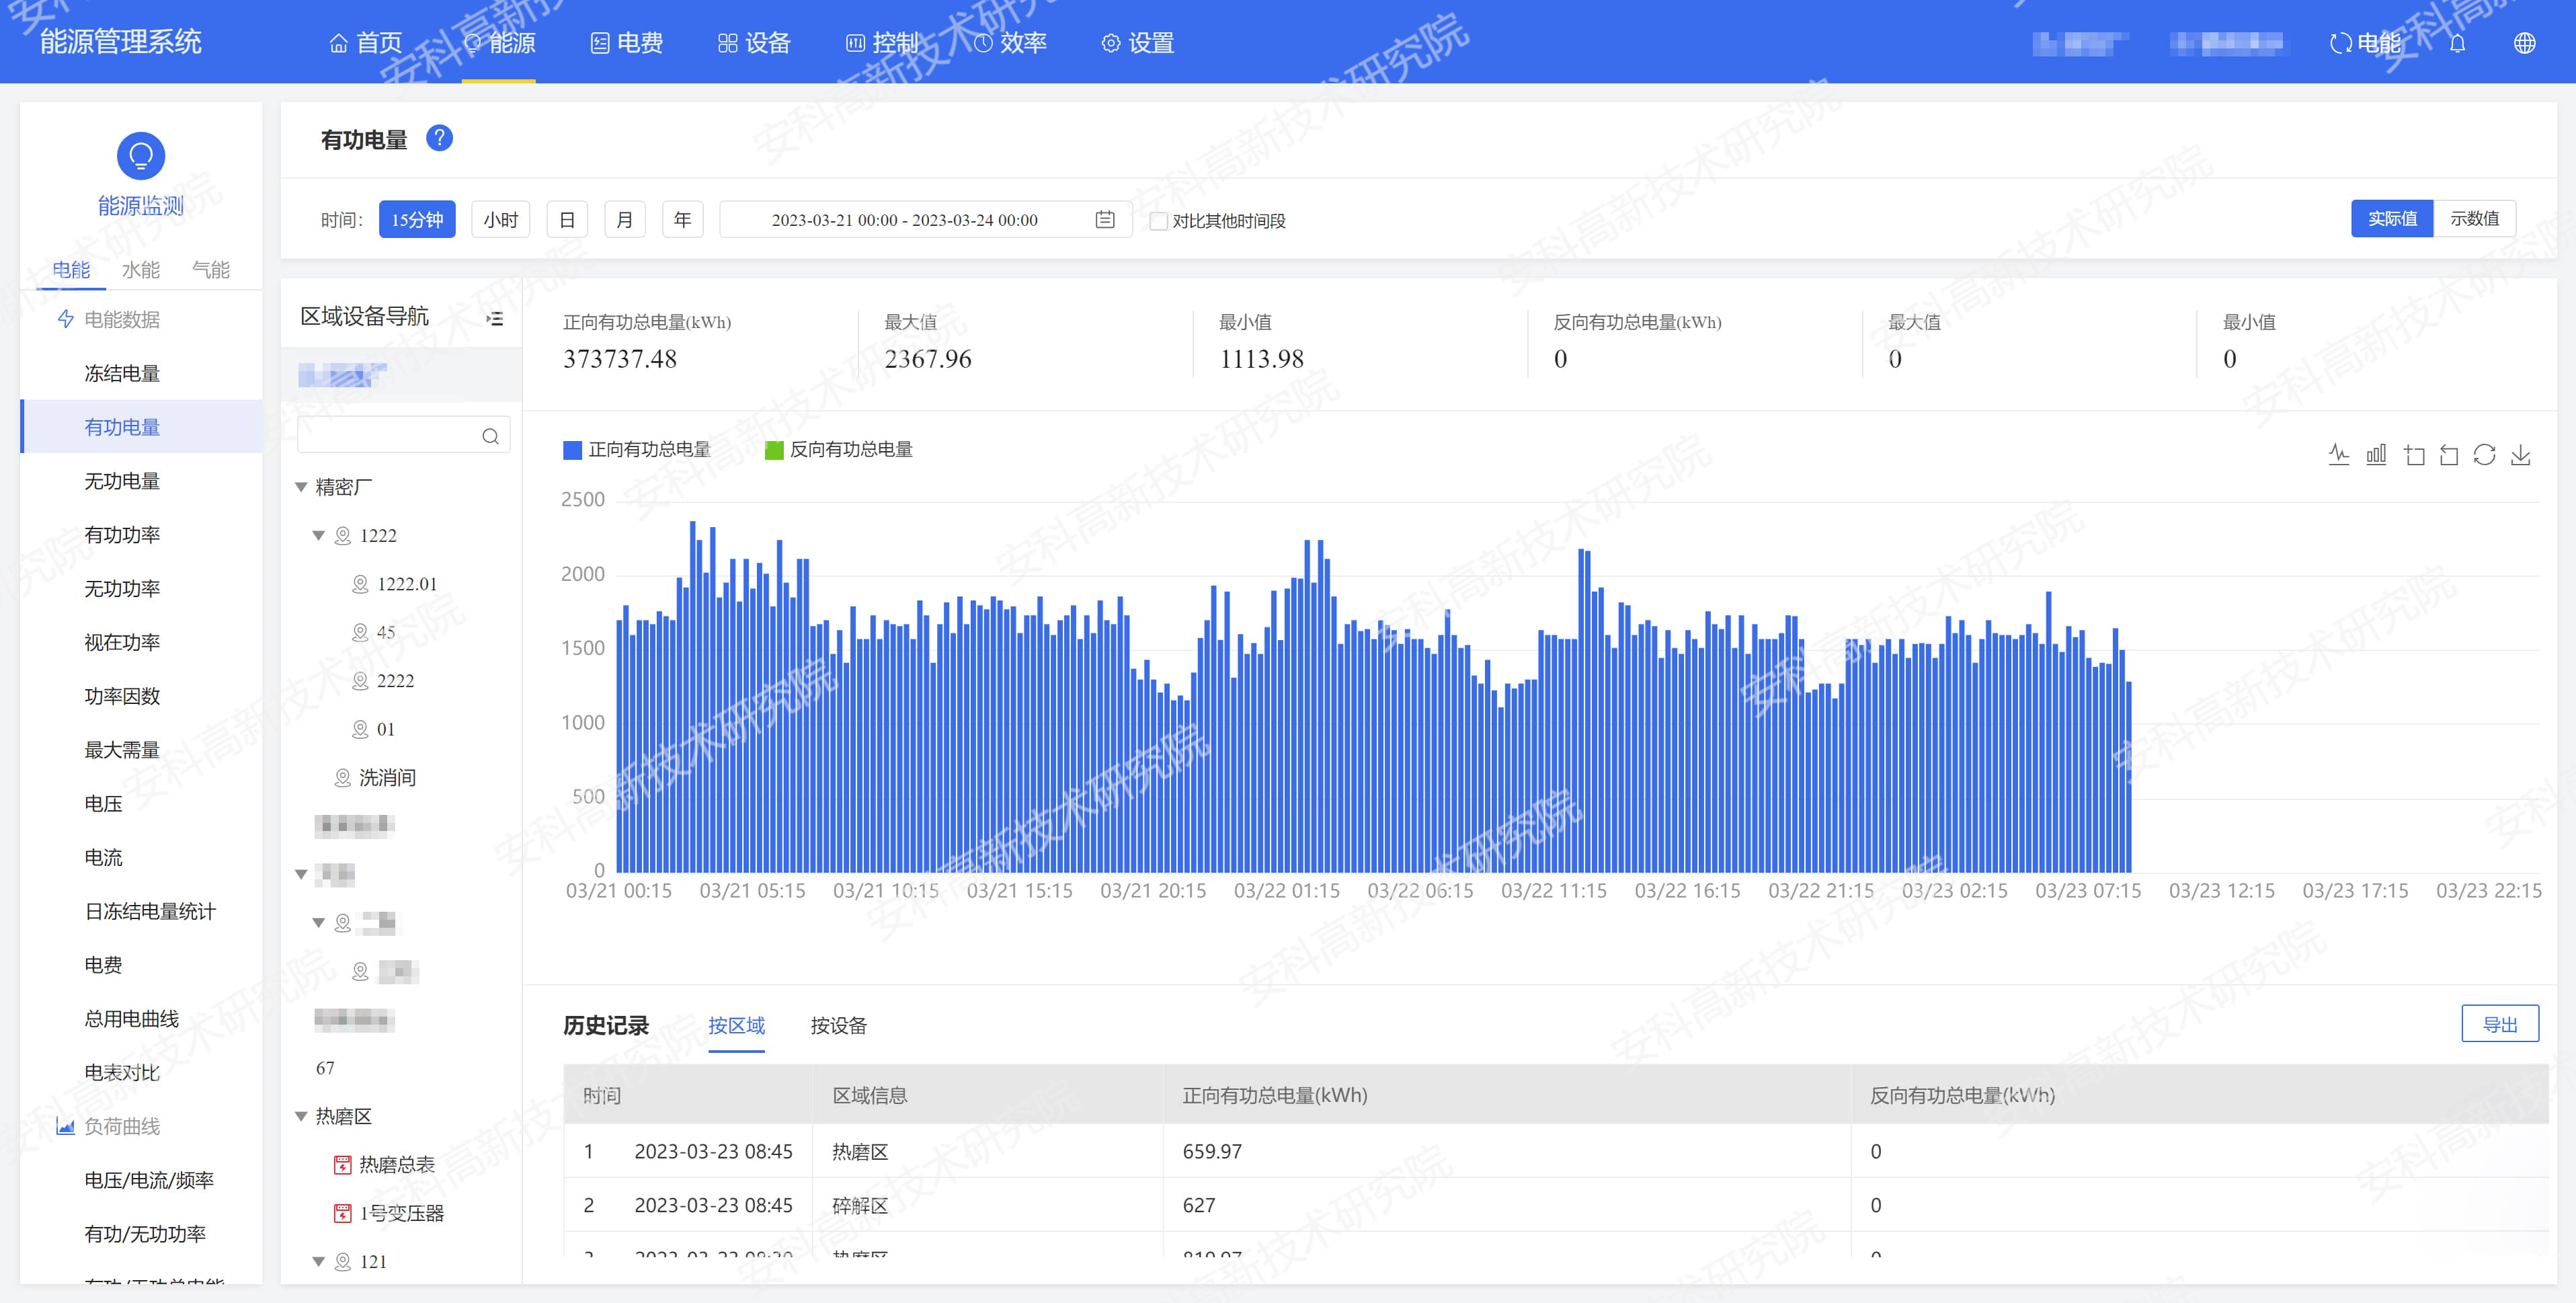Image resolution: width=2576 pixels, height=1303 pixels.
Task: Toggle 正向有功总电量 legend series
Action: [637, 450]
